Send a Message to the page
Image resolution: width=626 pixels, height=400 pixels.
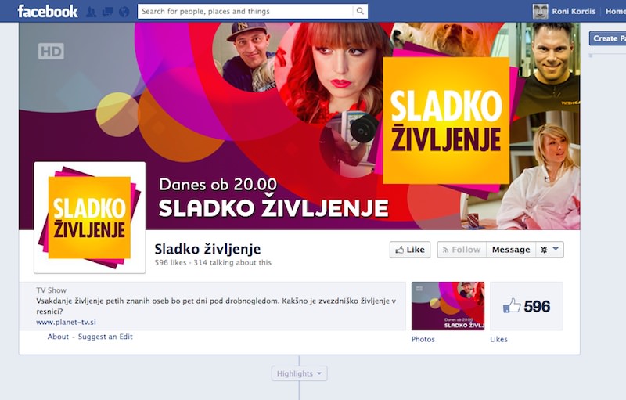[x=511, y=250]
